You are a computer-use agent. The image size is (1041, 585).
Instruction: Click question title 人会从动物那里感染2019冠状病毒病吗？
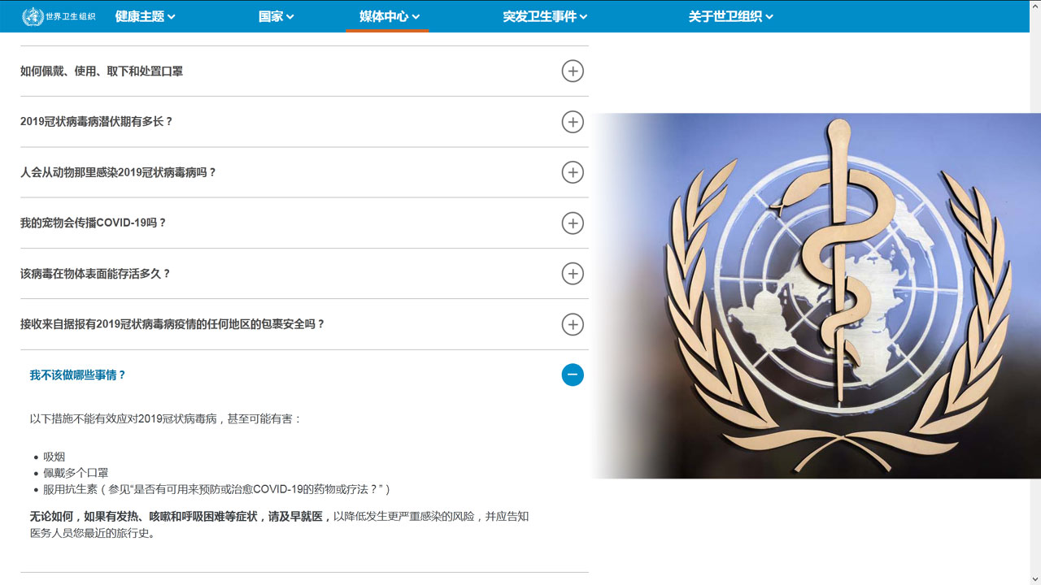coord(119,172)
